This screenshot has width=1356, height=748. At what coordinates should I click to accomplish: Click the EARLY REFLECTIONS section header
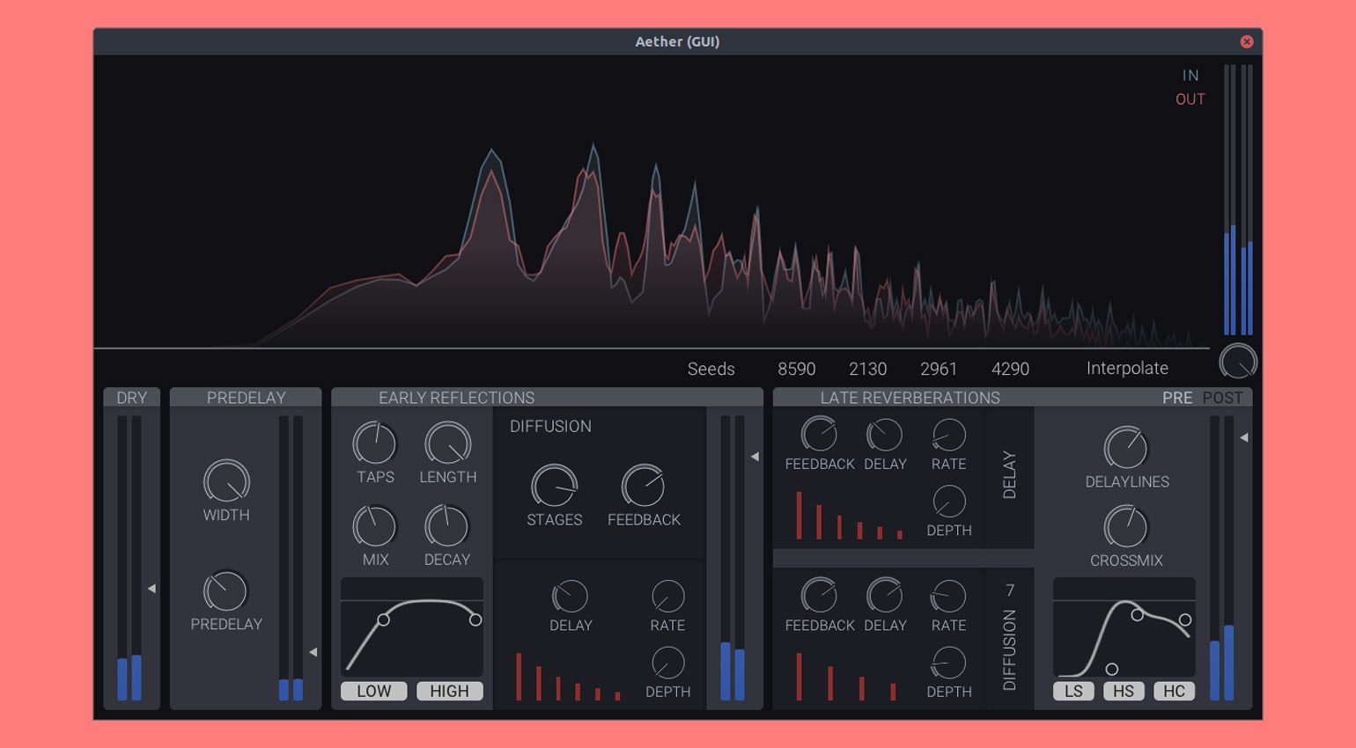point(547,398)
